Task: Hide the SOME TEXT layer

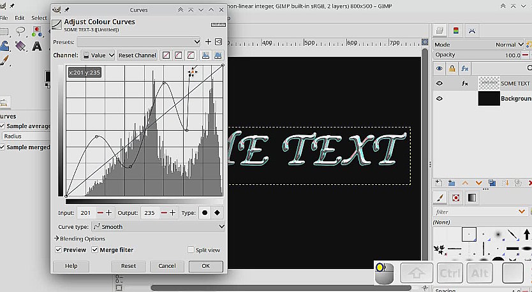Action: click(440, 83)
